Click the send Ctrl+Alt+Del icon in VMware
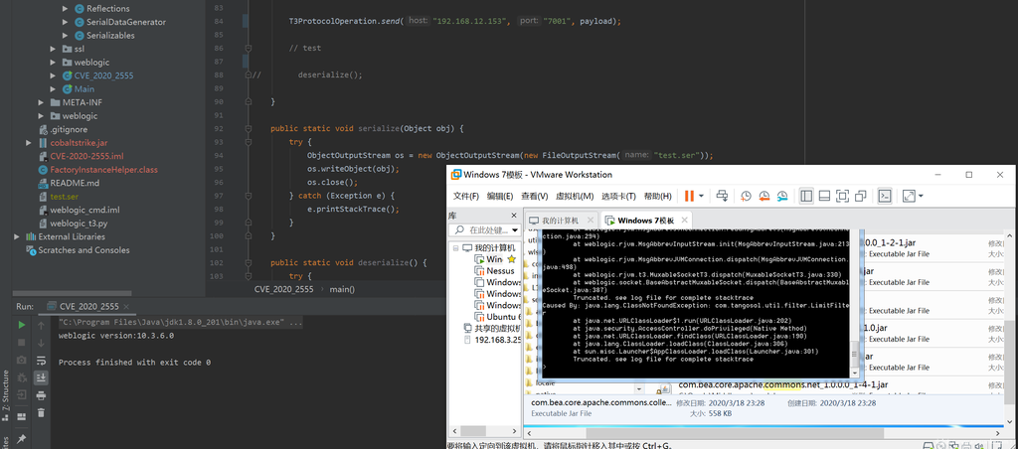1018x449 pixels. [723, 197]
